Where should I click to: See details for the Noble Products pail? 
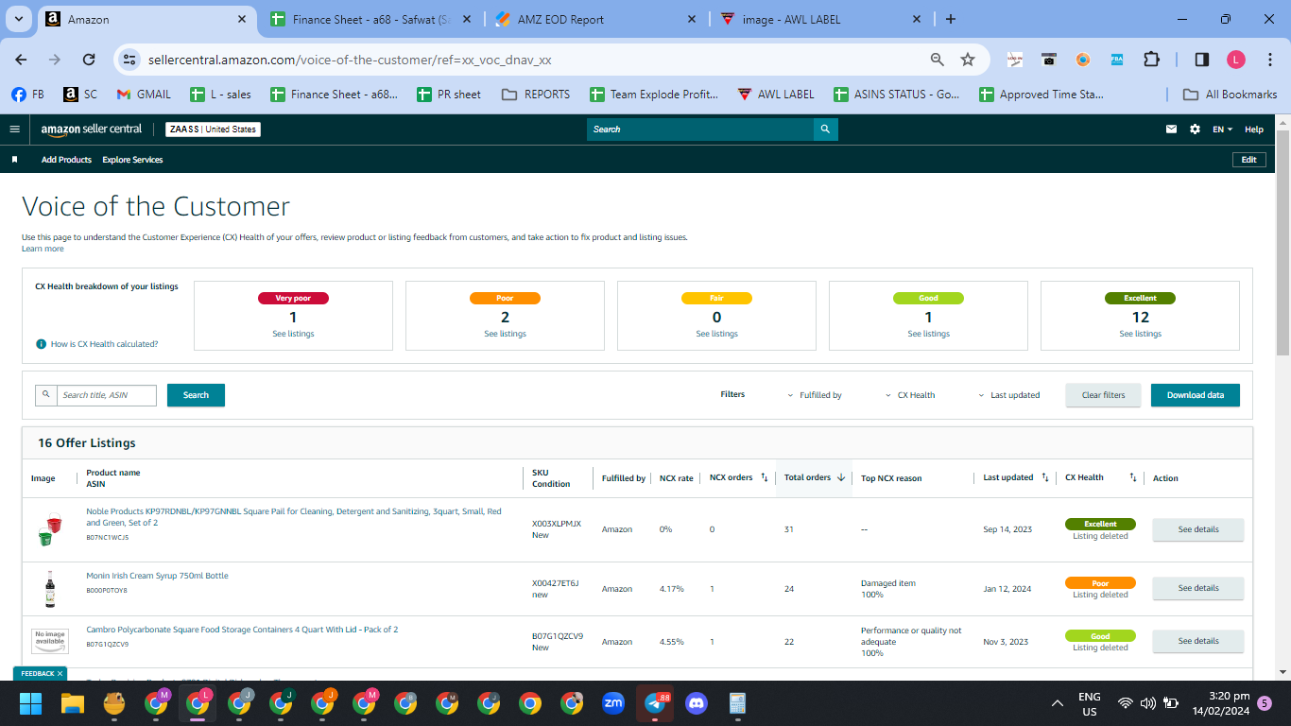tap(1197, 529)
